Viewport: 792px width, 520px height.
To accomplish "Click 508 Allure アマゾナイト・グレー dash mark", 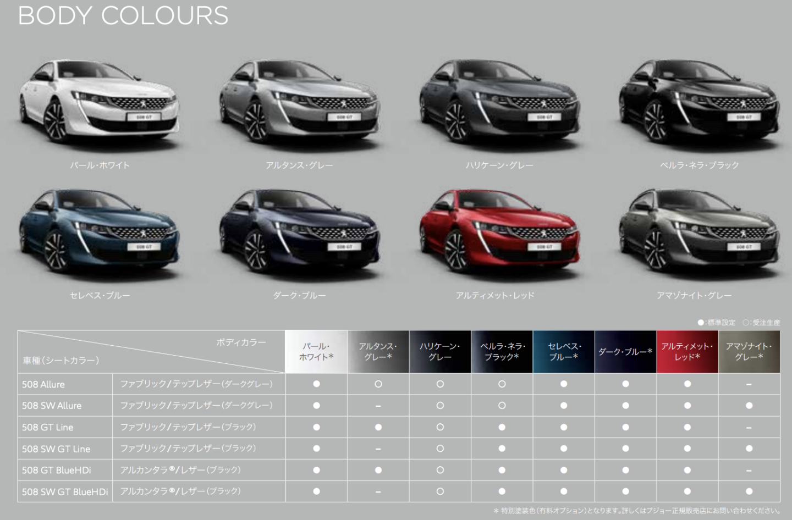I will coord(749,384).
